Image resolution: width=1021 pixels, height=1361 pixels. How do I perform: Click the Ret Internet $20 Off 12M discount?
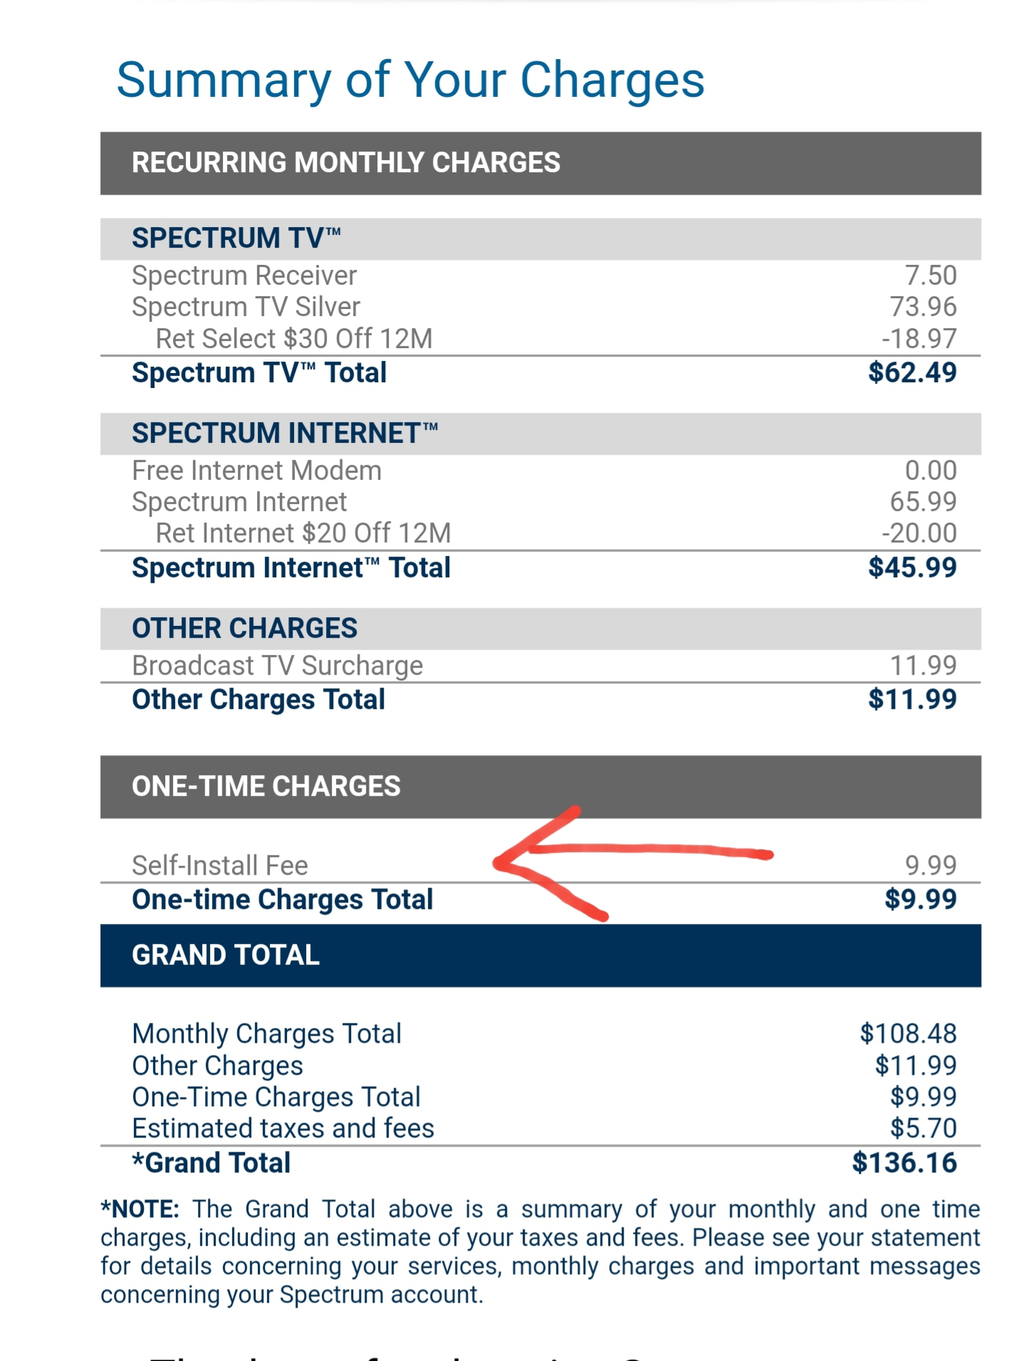303,533
